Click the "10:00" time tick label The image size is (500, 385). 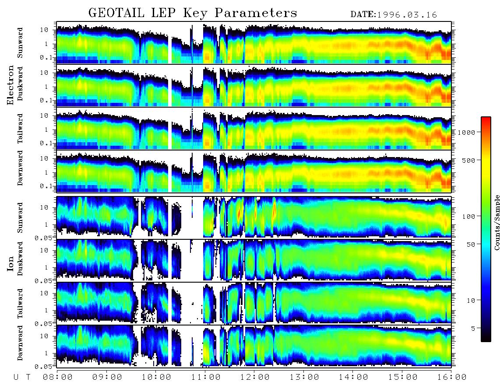(x=156, y=377)
